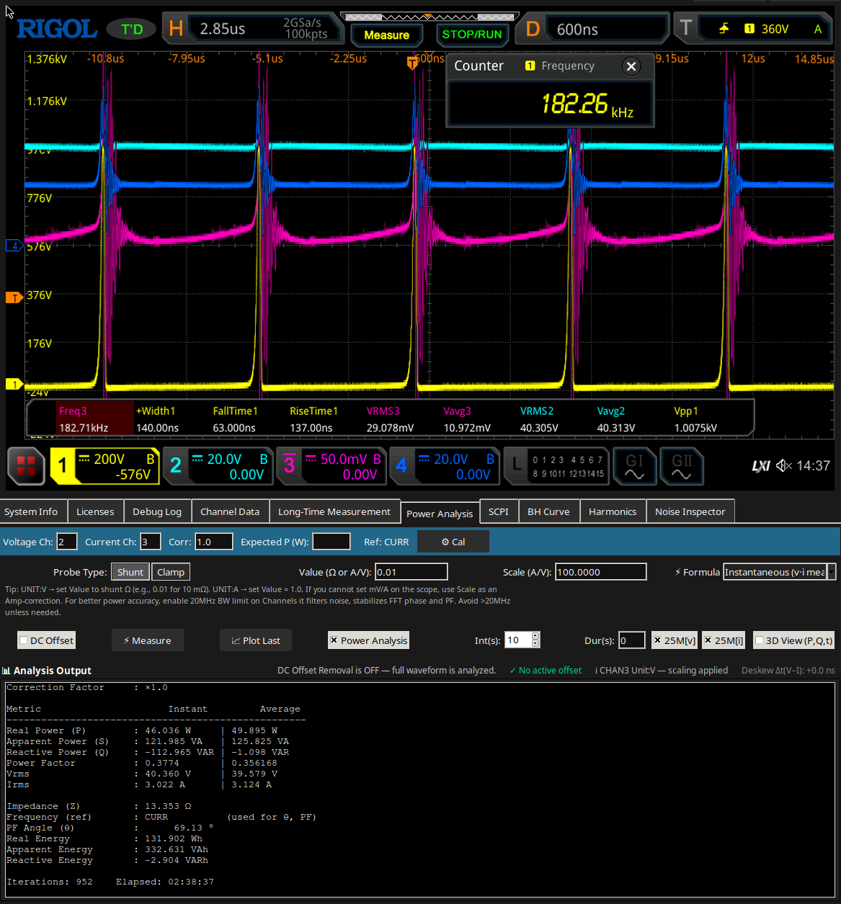Viewport: 841px width, 904px height.
Task: Click the LXI network status icon
Action: [760, 466]
